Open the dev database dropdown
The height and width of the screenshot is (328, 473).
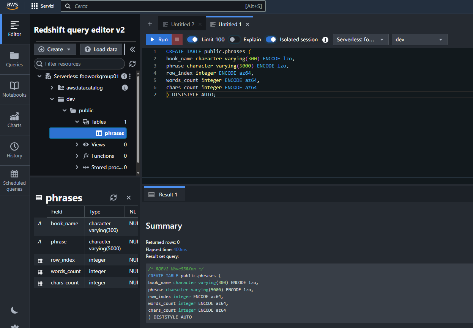point(419,39)
